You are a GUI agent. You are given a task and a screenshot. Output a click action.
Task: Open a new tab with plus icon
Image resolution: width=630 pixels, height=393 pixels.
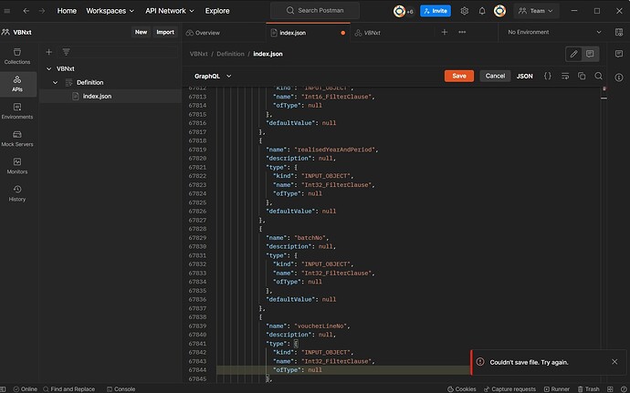[445, 32]
